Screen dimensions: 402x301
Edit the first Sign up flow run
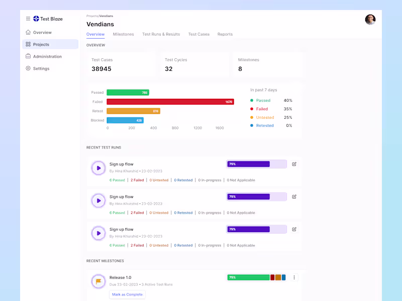coord(294,164)
